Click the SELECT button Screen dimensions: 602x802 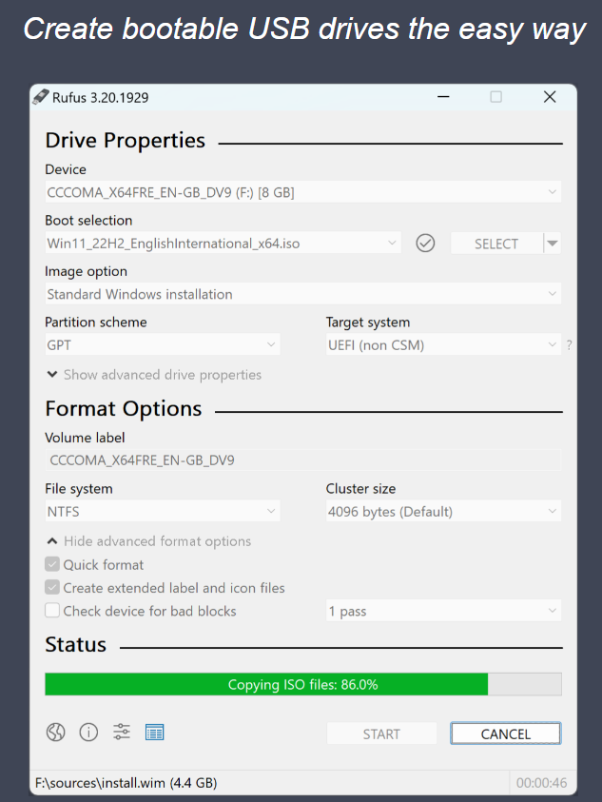click(x=495, y=244)
